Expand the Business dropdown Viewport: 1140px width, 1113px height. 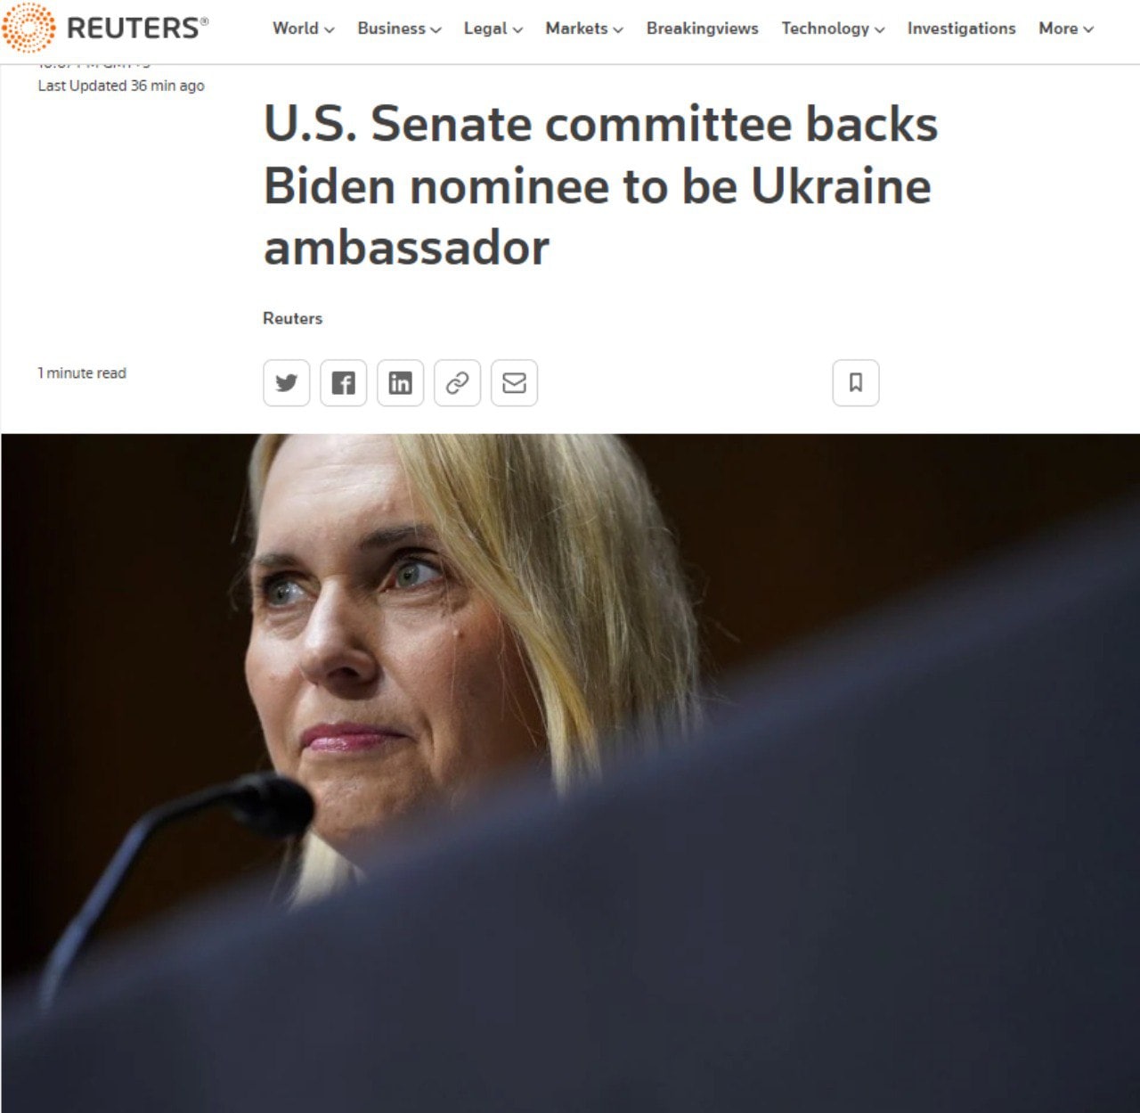point(399,29)
